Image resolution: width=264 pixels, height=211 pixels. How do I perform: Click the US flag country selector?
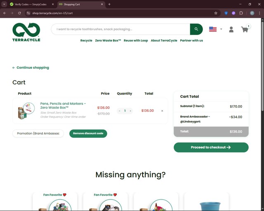(x=213, y=29)
